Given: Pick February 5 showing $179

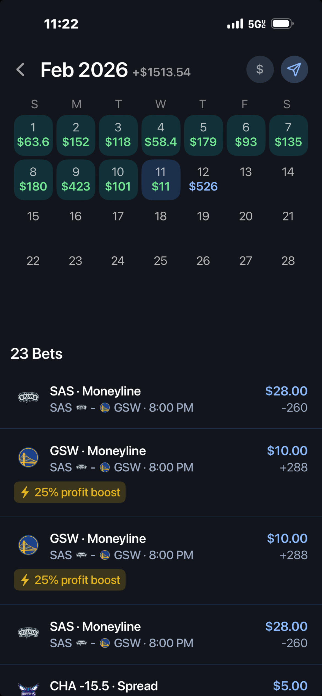Looking at the screenshot, I should click(203, 135).
